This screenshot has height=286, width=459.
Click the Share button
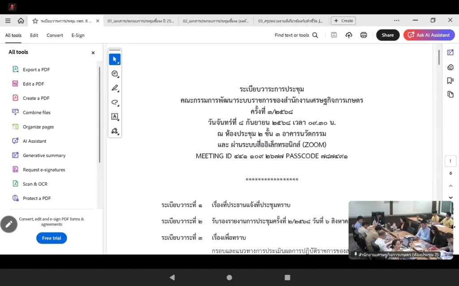tap(388, 35)
